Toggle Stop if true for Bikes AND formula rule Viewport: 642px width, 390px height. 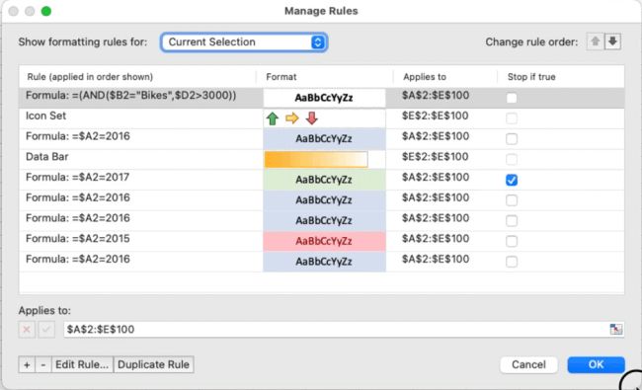click(512, 98)
